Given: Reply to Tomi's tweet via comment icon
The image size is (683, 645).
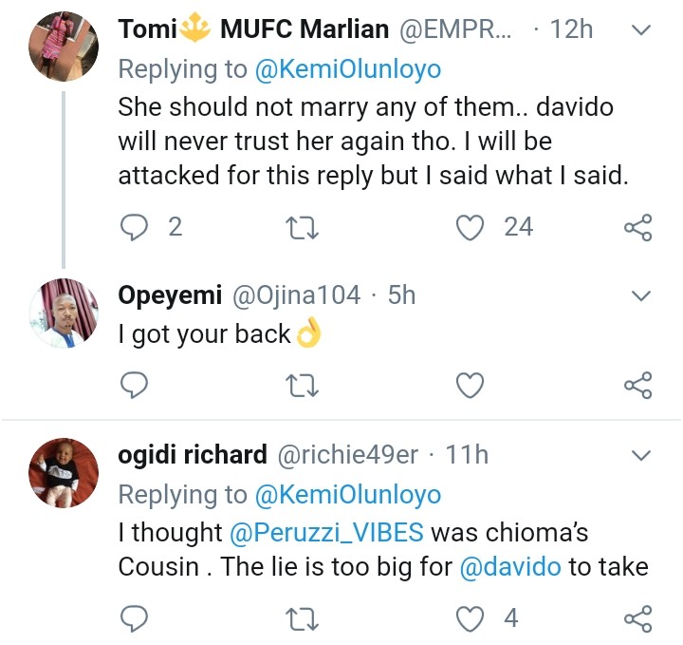Looking at the screenshot, I should tap(134, 228).
